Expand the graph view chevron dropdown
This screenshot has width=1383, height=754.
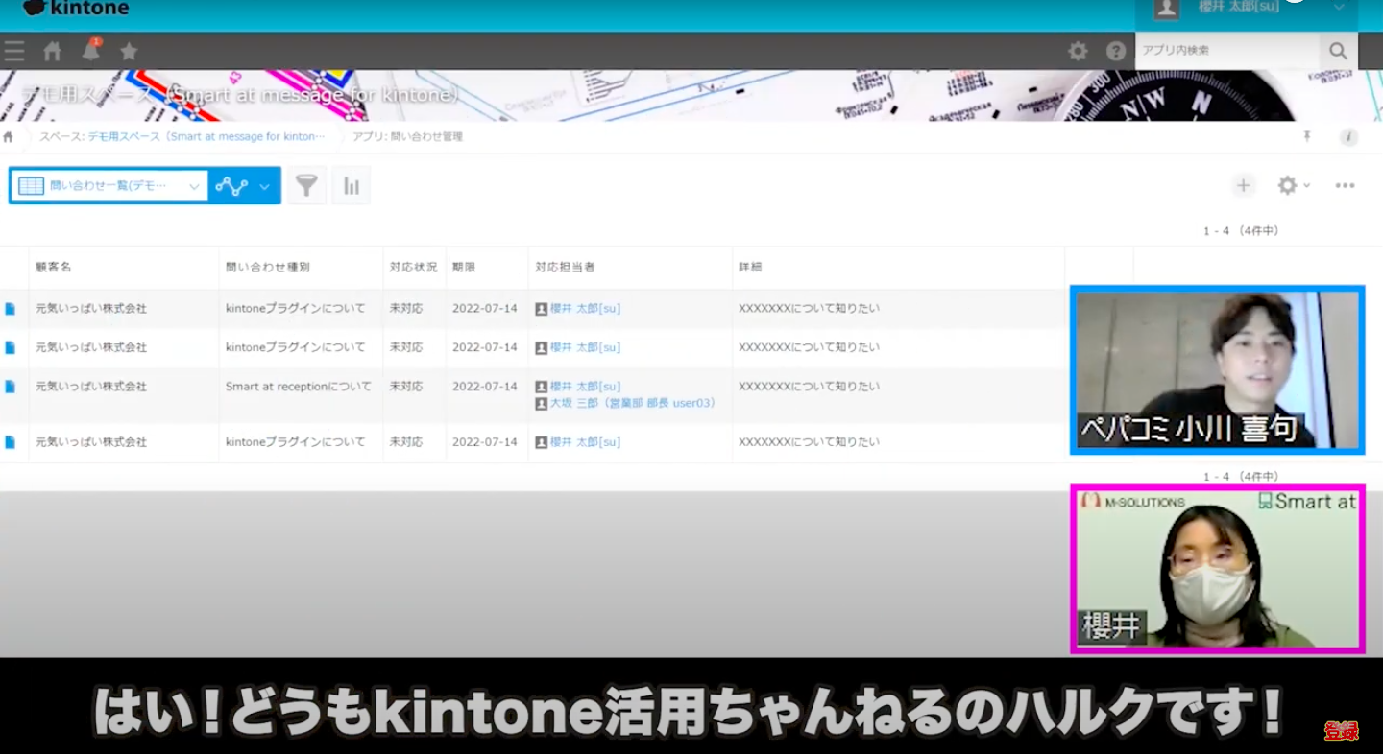[x=264, y=185]
